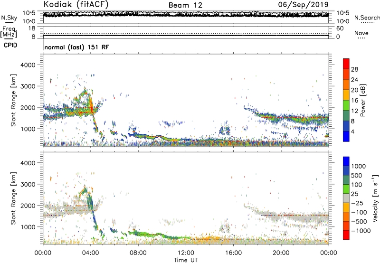Click the 'N.Sky' axis label

[9, 18]
